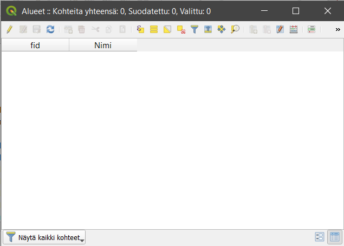
Task: Switch to form view
Action: click(320, 237)
